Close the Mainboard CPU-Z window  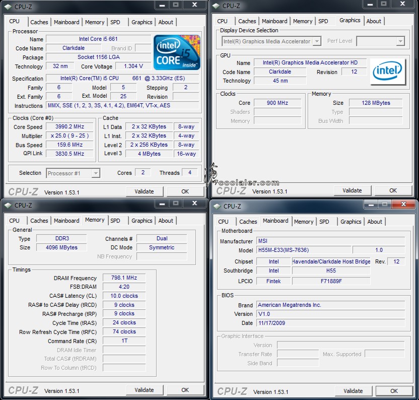point(403,204)
